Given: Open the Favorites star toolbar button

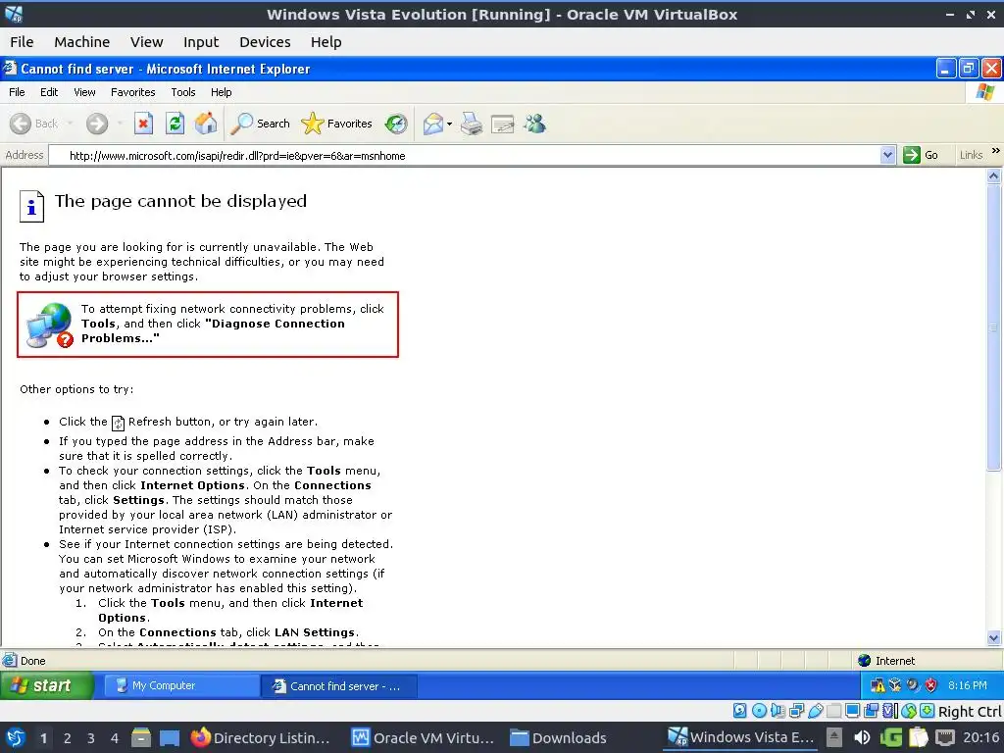Looking at the screenshot, I should pyautogui.click(x=337, y=124).
